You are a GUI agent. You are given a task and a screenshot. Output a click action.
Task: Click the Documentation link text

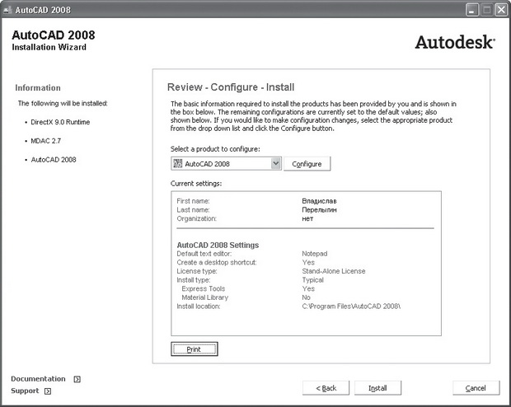(38, 379)
